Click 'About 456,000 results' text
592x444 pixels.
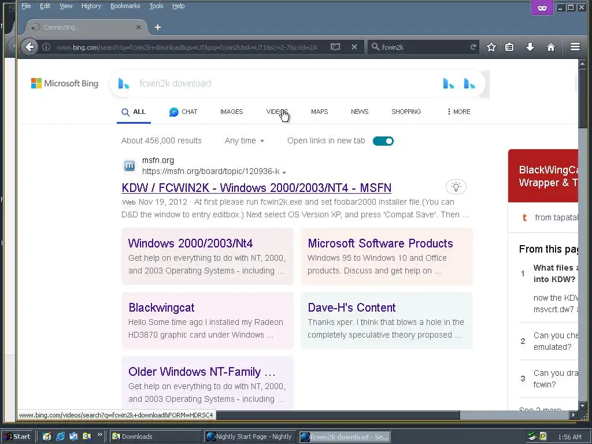[161, 140]
